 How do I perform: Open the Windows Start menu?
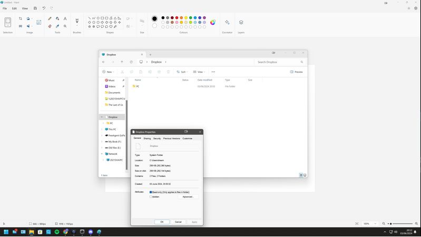click(6, 232)
